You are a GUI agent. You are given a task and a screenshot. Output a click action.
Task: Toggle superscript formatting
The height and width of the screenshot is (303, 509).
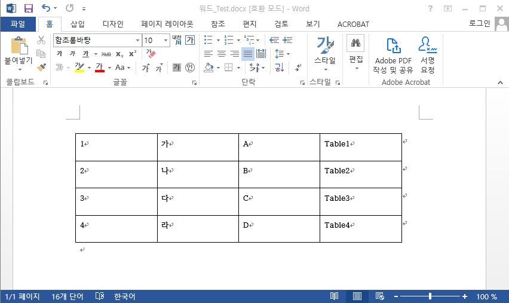(x=133, y=54)
